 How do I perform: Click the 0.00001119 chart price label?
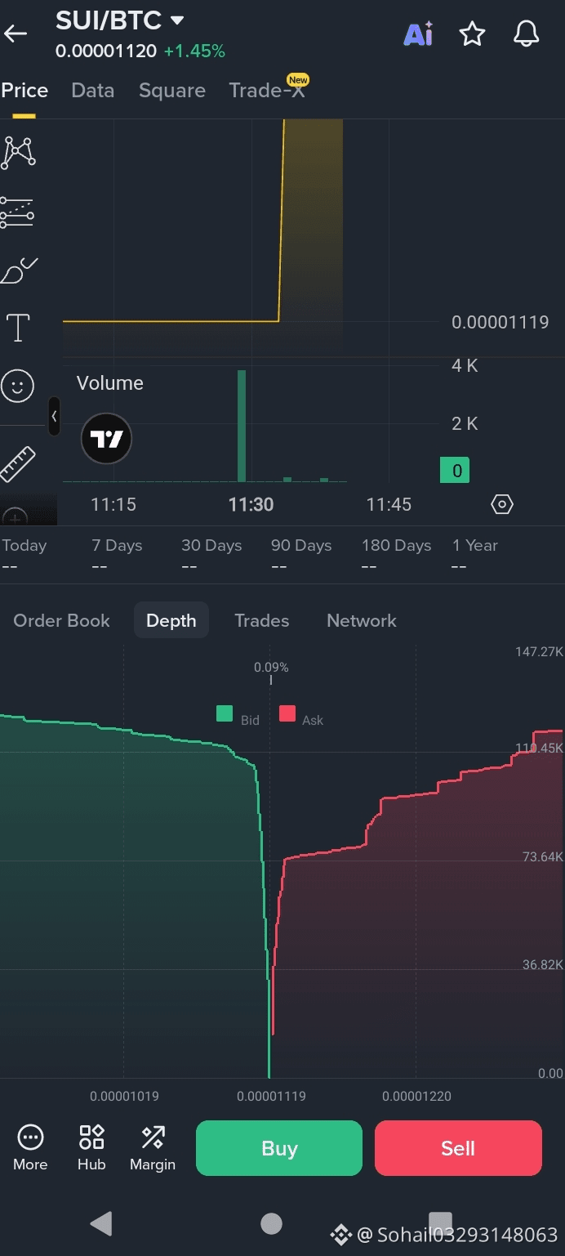point(500,322)
